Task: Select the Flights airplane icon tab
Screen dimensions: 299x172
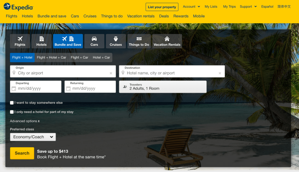Action: pyautogui.click(x=20, y=41)
